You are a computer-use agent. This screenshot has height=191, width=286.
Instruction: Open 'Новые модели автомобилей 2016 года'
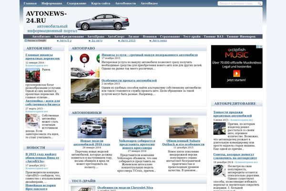pos(92,143)
